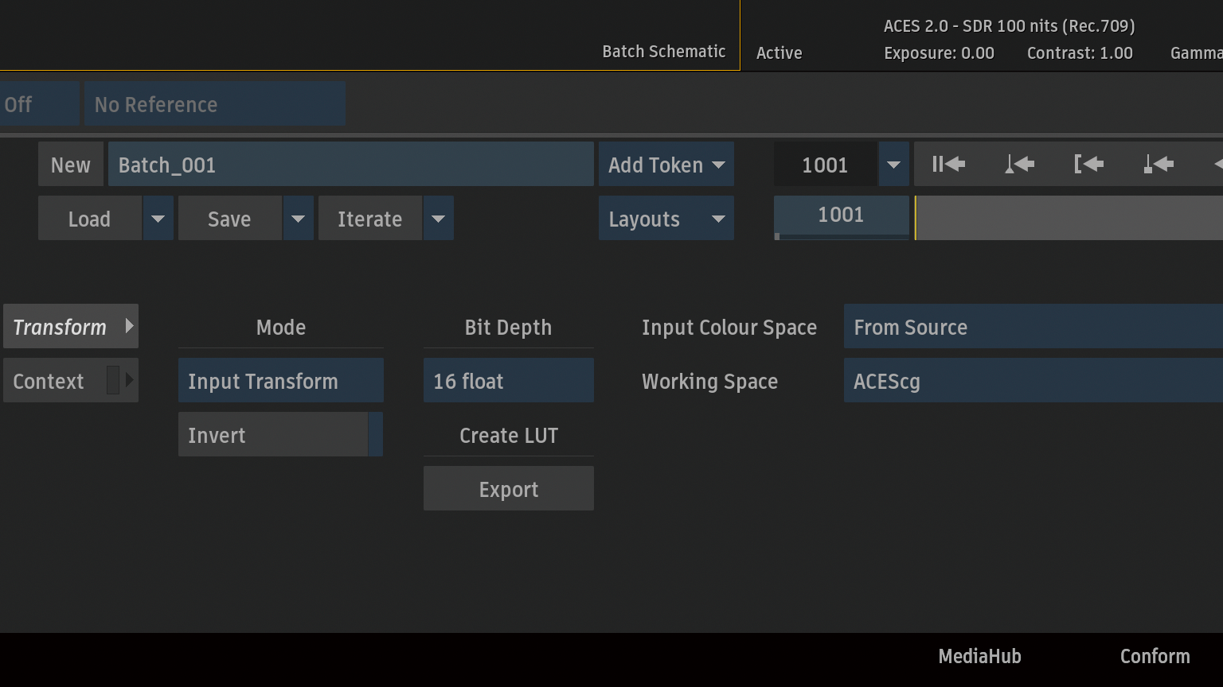This screenshot has height=687, width=1223.
Task: Switch to the Conform tab
Action: [1155, 656]
